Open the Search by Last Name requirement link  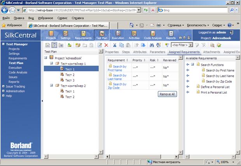(117, 77)
